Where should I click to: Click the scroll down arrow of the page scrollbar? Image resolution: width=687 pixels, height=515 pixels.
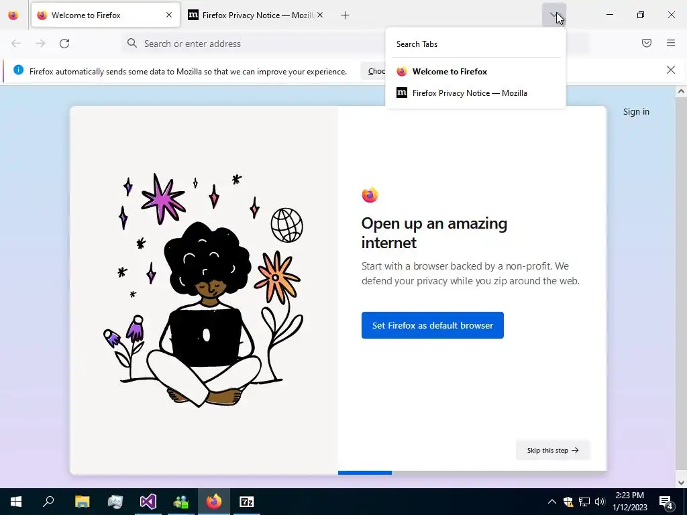tap(681, 483)
